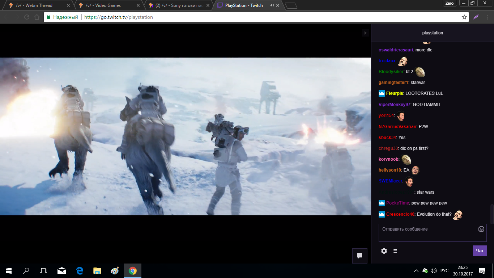Open chat settings gear icon
Screen dimensions: 494x278
pos(384,251)
